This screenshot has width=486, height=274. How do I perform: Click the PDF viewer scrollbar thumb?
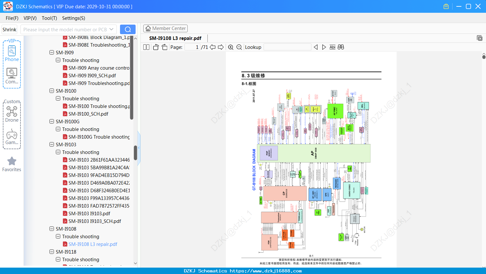tap(484, 57)
